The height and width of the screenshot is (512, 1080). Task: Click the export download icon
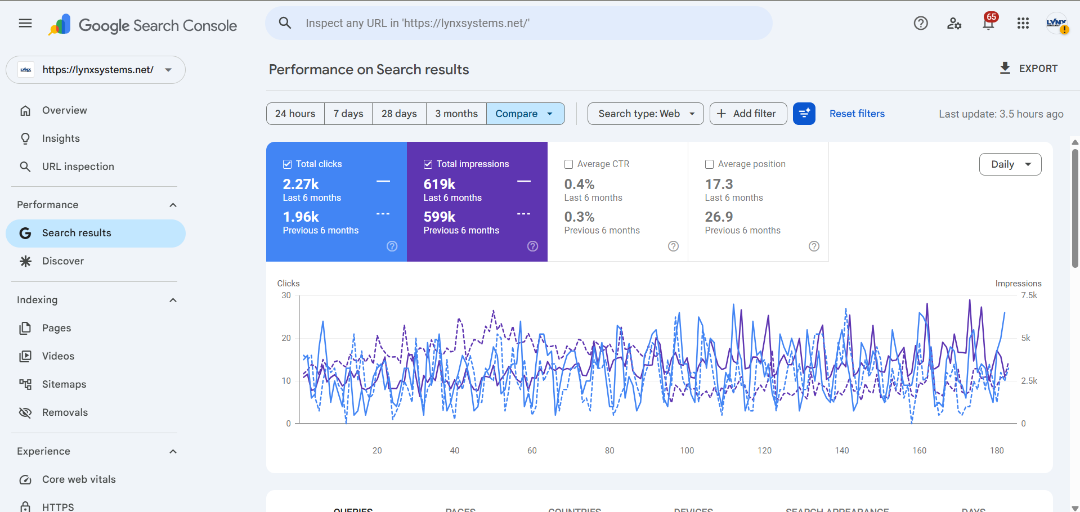[x=1005, y=68]
